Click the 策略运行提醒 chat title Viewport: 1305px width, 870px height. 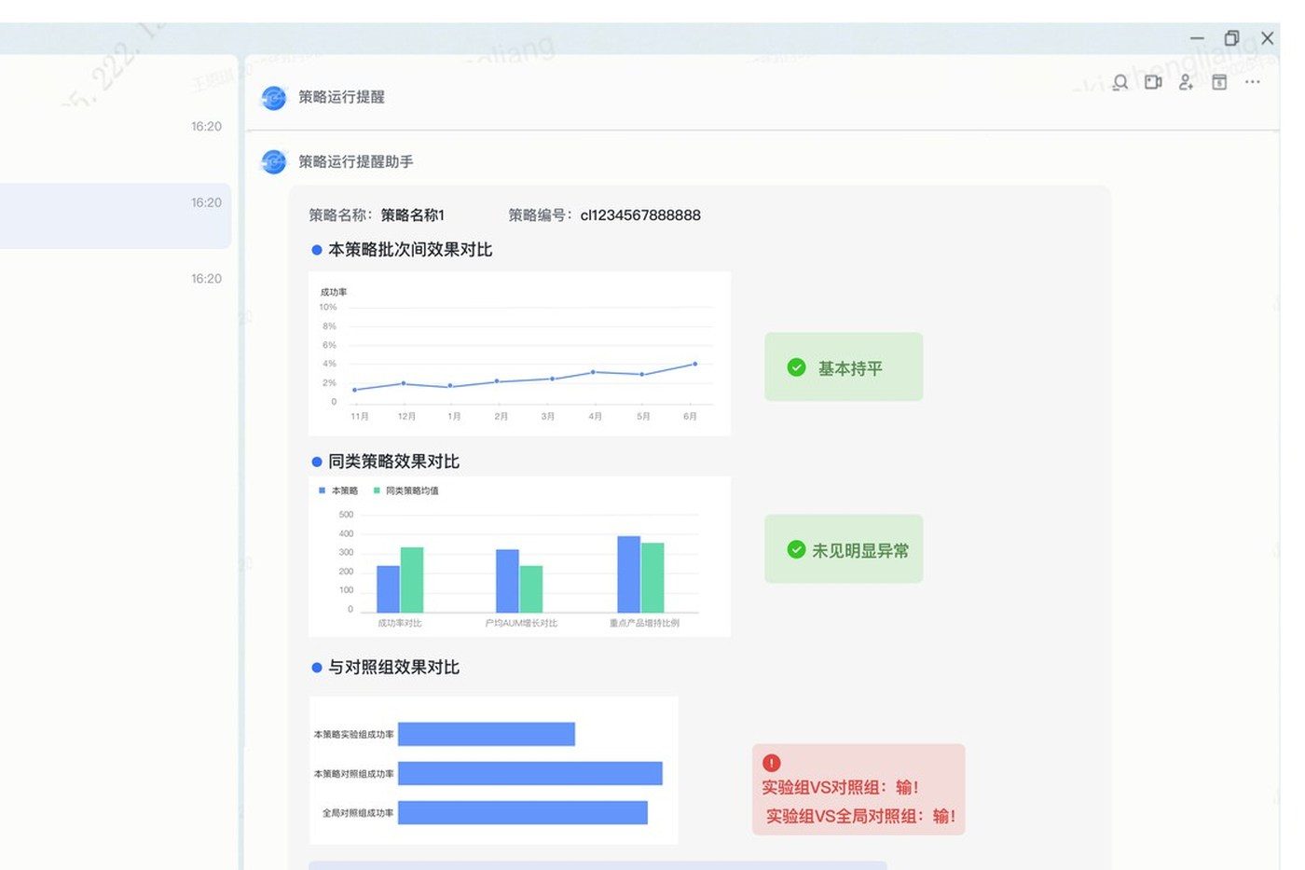click(341, 97)
